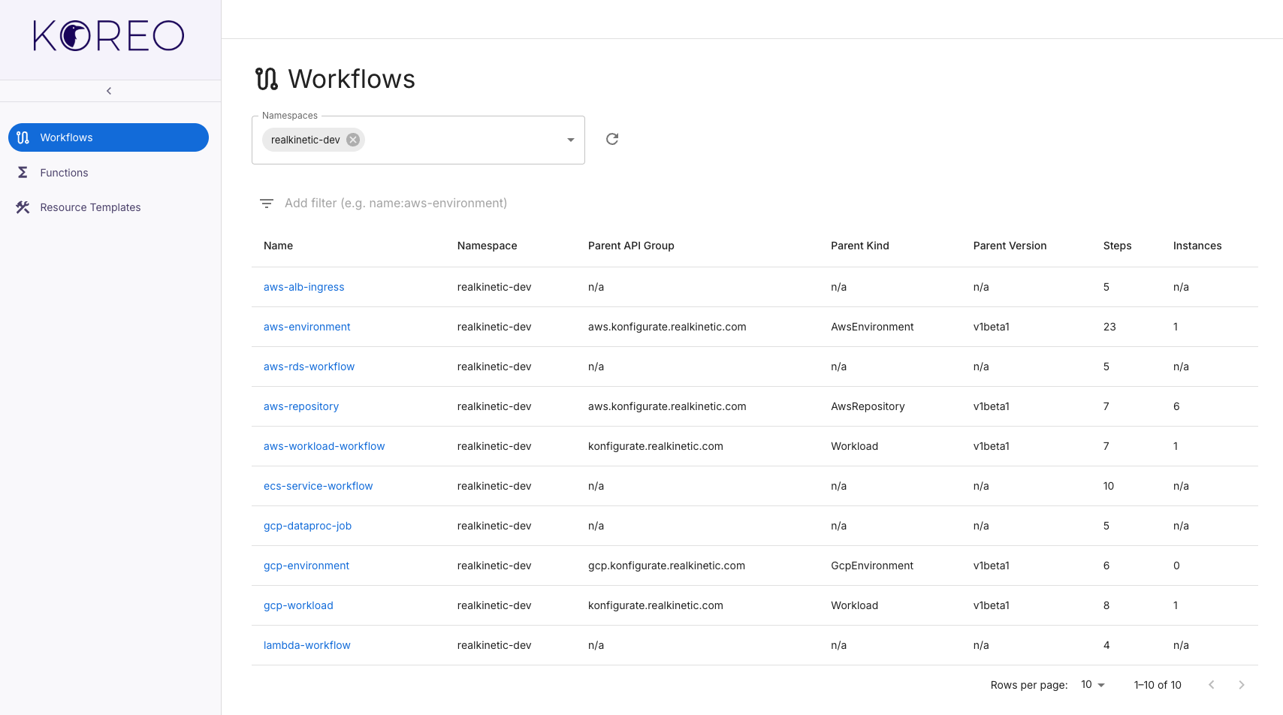Open Resource Templates via wrench icon
The image size is (1283, 715).
pos(23,207)
